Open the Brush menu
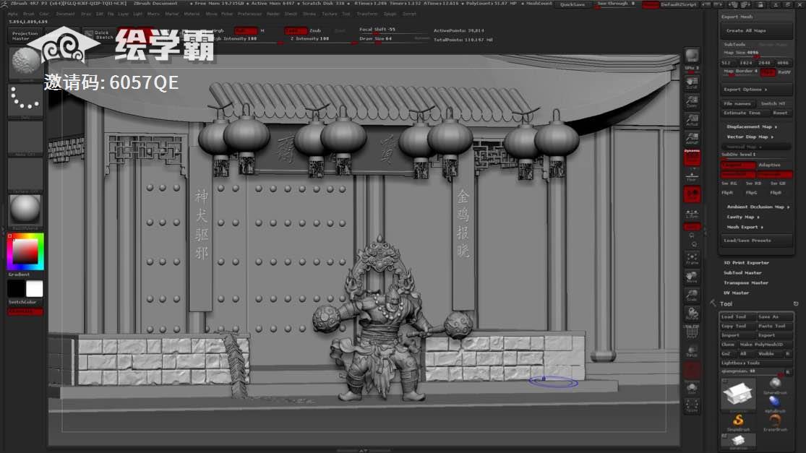The height and width of the screenshot is (453, 806). pos(29,14)
